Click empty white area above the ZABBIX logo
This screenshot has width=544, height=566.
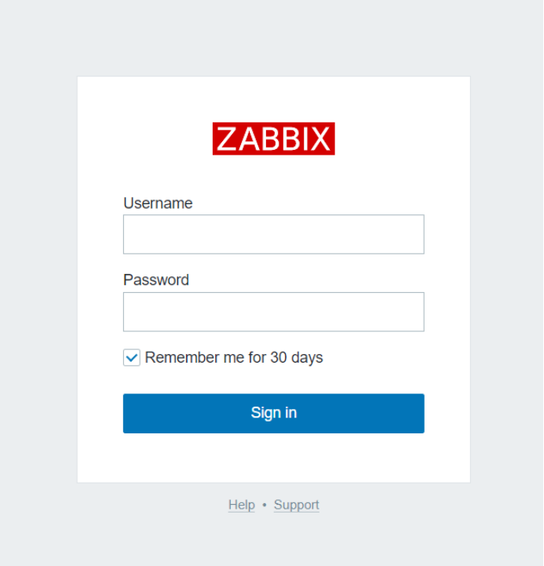(274, 99)
